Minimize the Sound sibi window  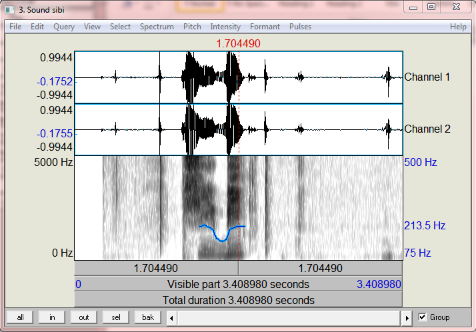[x=415, y=7]
